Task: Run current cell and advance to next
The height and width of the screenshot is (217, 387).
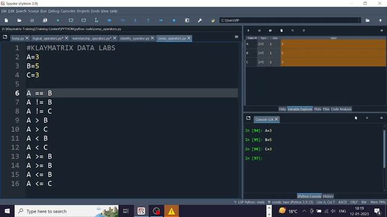Action: tap(83, 20)
